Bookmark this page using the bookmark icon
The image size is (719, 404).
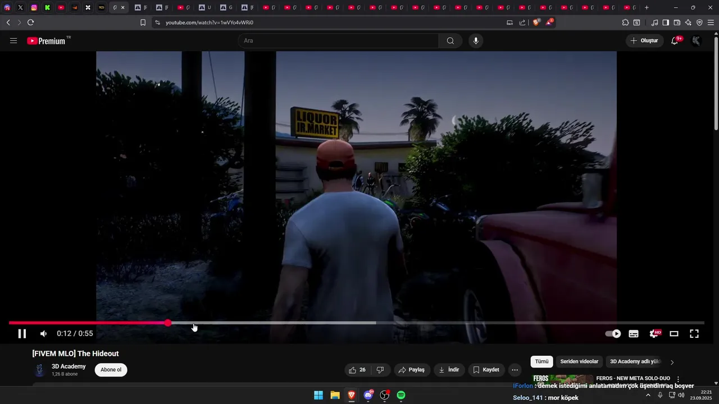(143, 22)
